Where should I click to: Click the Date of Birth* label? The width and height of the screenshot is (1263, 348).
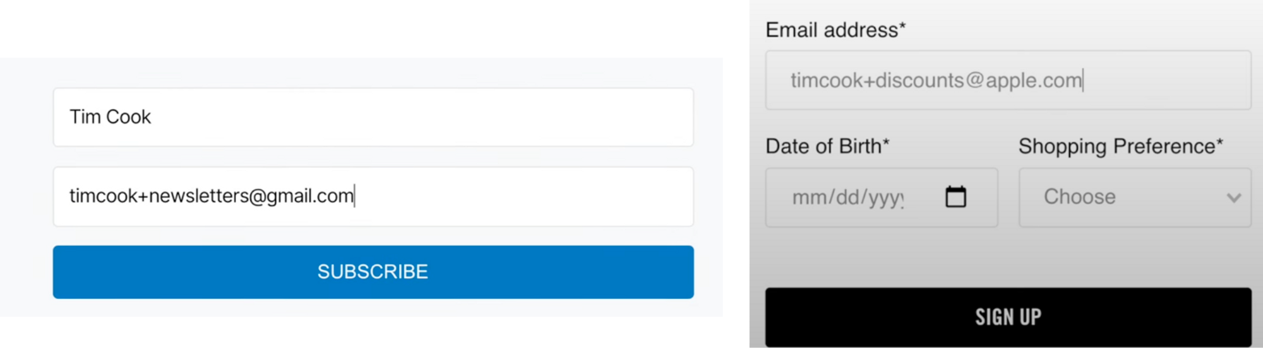pos(827,146)
